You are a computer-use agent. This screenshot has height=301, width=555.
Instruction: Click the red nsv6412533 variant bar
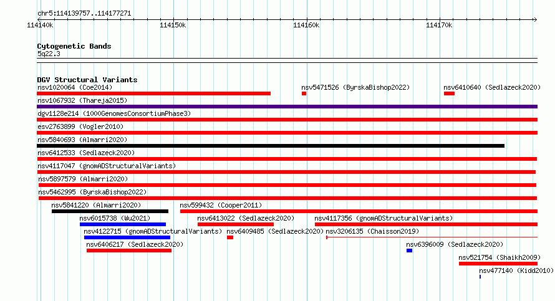point(287,159)
